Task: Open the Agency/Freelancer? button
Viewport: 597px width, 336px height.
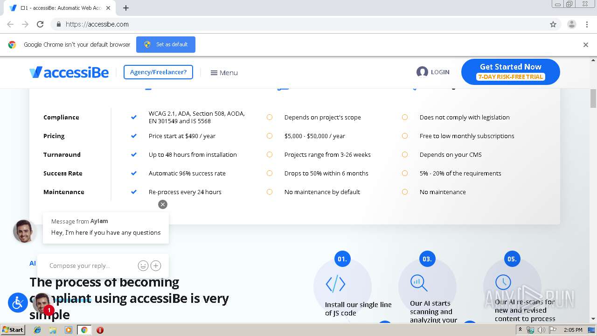Action: [158, 72]
